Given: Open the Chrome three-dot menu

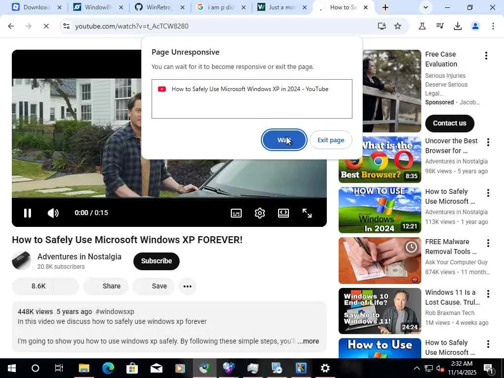Looking at the screenshot, I should (493, 26).
